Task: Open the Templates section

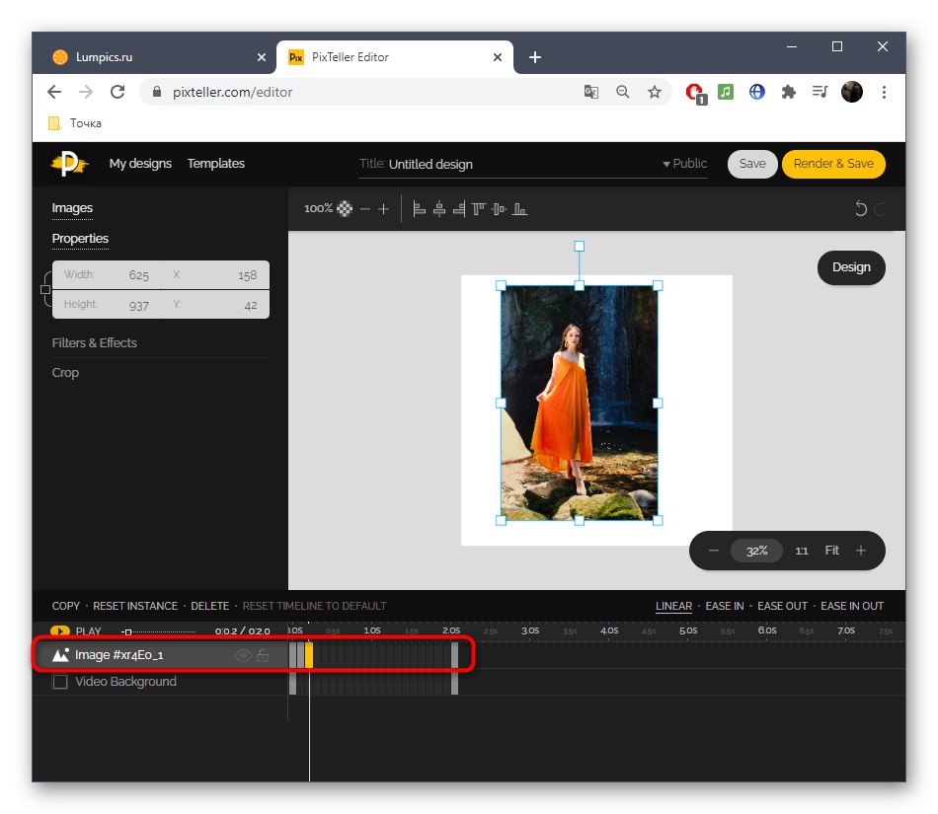Action: [215, 164]
